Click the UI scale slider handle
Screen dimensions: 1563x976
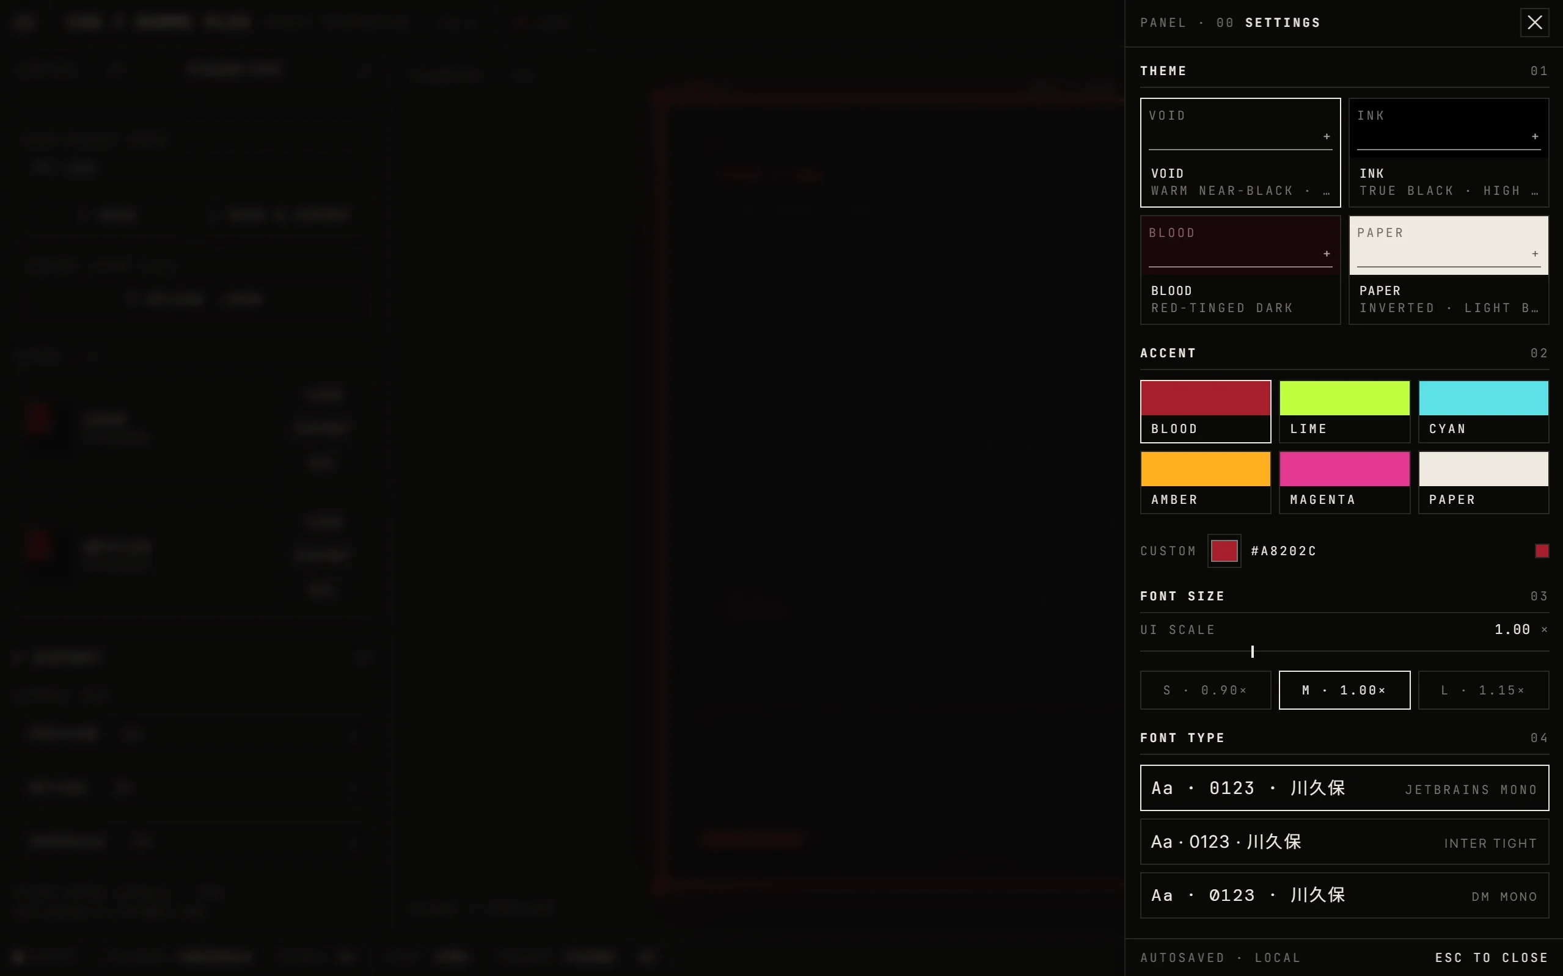1253,652
